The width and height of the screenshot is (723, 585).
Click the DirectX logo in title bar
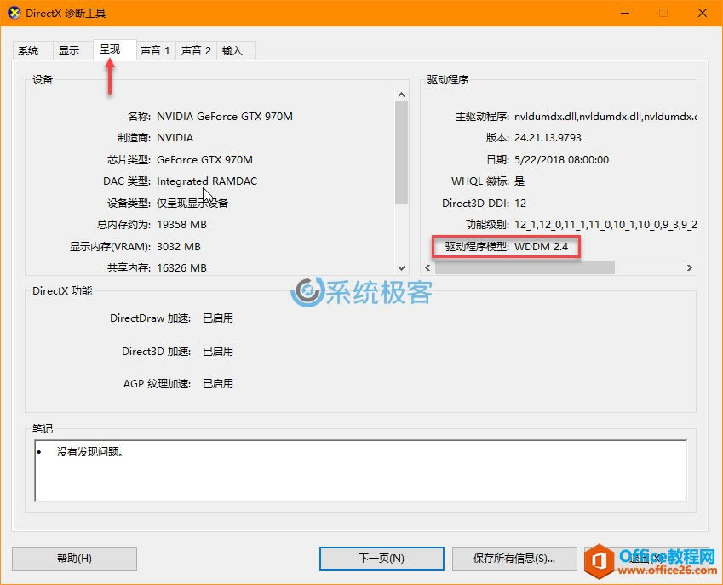tap(14, 13)
